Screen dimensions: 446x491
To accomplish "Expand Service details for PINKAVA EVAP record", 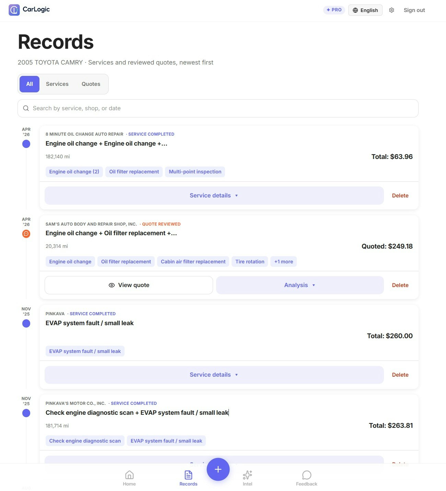I will pos(214,375).
